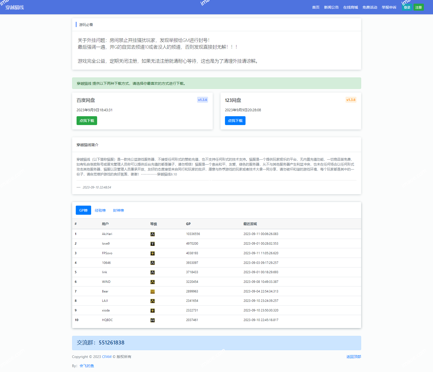
Task: Download from 百度网盘 with green 点我下载 button
Action: tap(87, 121)
